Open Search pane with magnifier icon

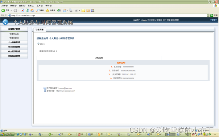pos(38,11)
